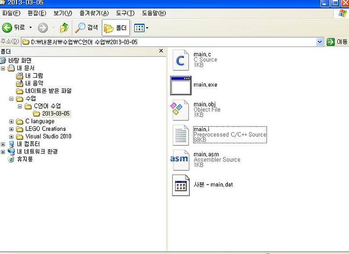Screen dimensions: 349x254
Task: Open the 즐겨찾기(A) menu
Action: [x=94, y=13]
